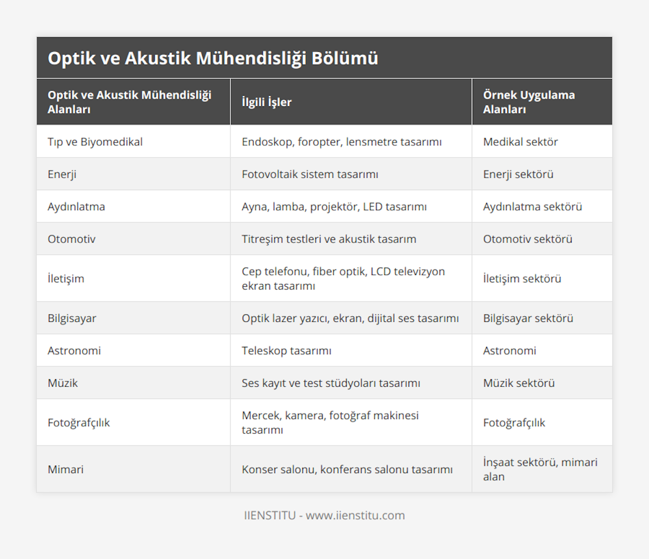This screenshot has height=559, width=649.
Task: Select 'Mercek, kamera, fotoğraf makinesi tasarımı' cell
Action: tap(330, 423)
